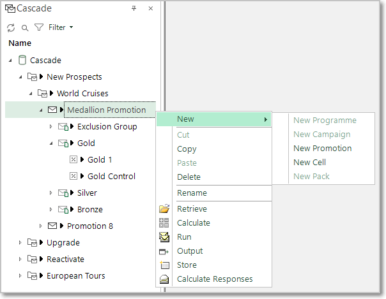Select Rename in the context menu
The height and width of the screenshot is (299, 386).
click(x=192, y=193)
